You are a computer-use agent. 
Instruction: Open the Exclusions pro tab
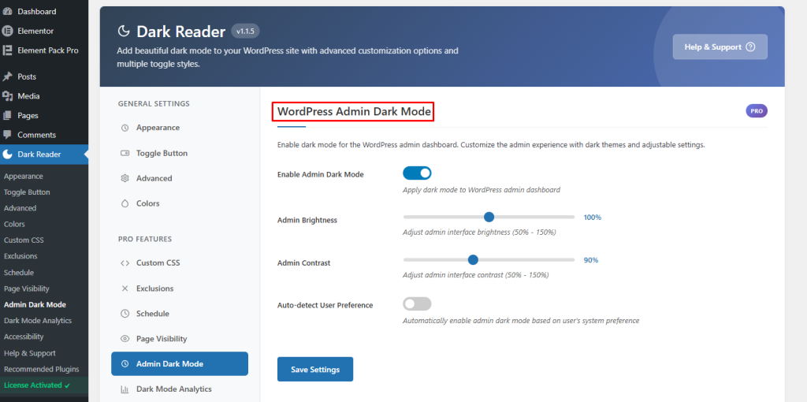pyautogui.click(x=180, y=288)
